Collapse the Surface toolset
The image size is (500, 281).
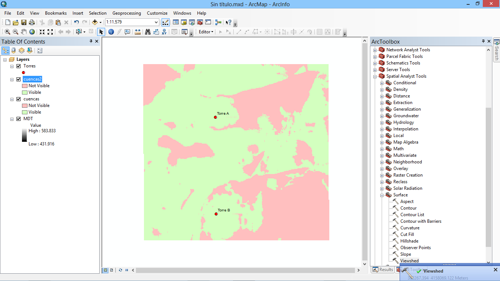382,195
